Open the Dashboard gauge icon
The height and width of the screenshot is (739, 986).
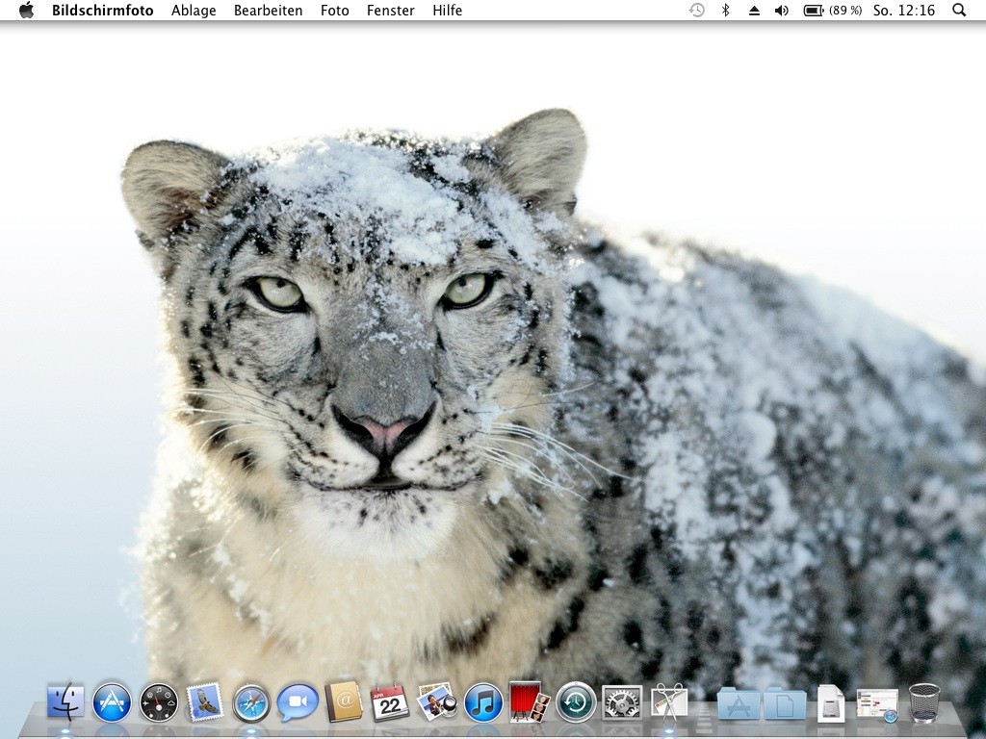(159, 702)
